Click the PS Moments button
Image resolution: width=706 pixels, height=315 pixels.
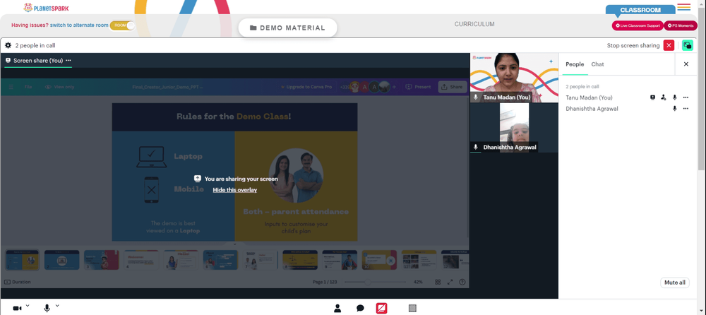(x=681, y=25)
